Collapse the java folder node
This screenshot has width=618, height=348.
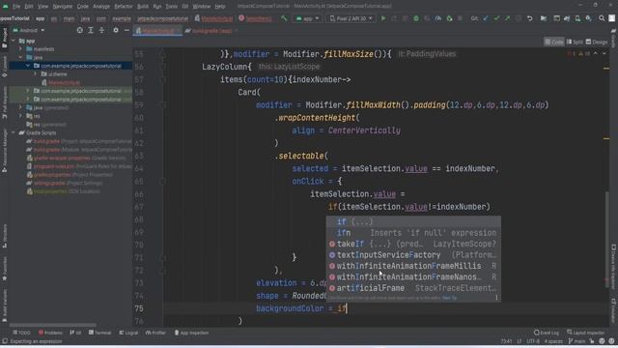(20, 57)
